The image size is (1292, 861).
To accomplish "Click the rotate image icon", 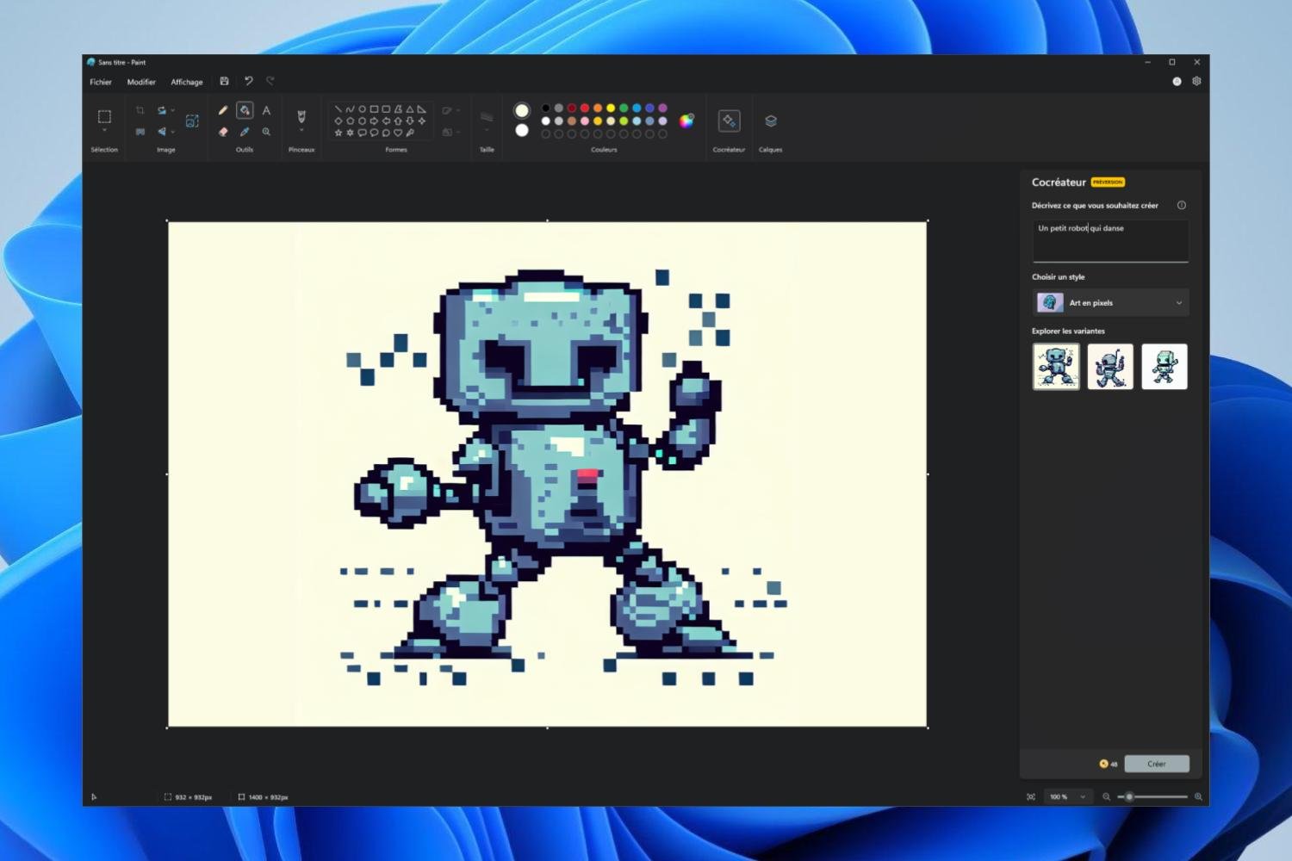I will point(161,110).
